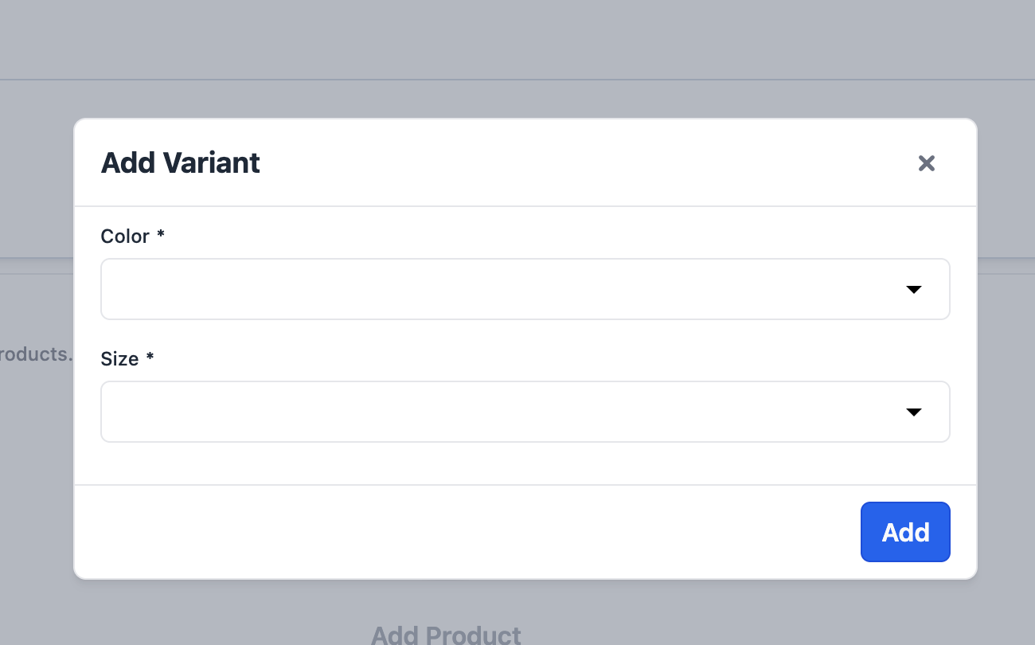The image size is (1035, 645).
Task: Click the dimmed backdrop above the dialog
Action: coord(517,48)
